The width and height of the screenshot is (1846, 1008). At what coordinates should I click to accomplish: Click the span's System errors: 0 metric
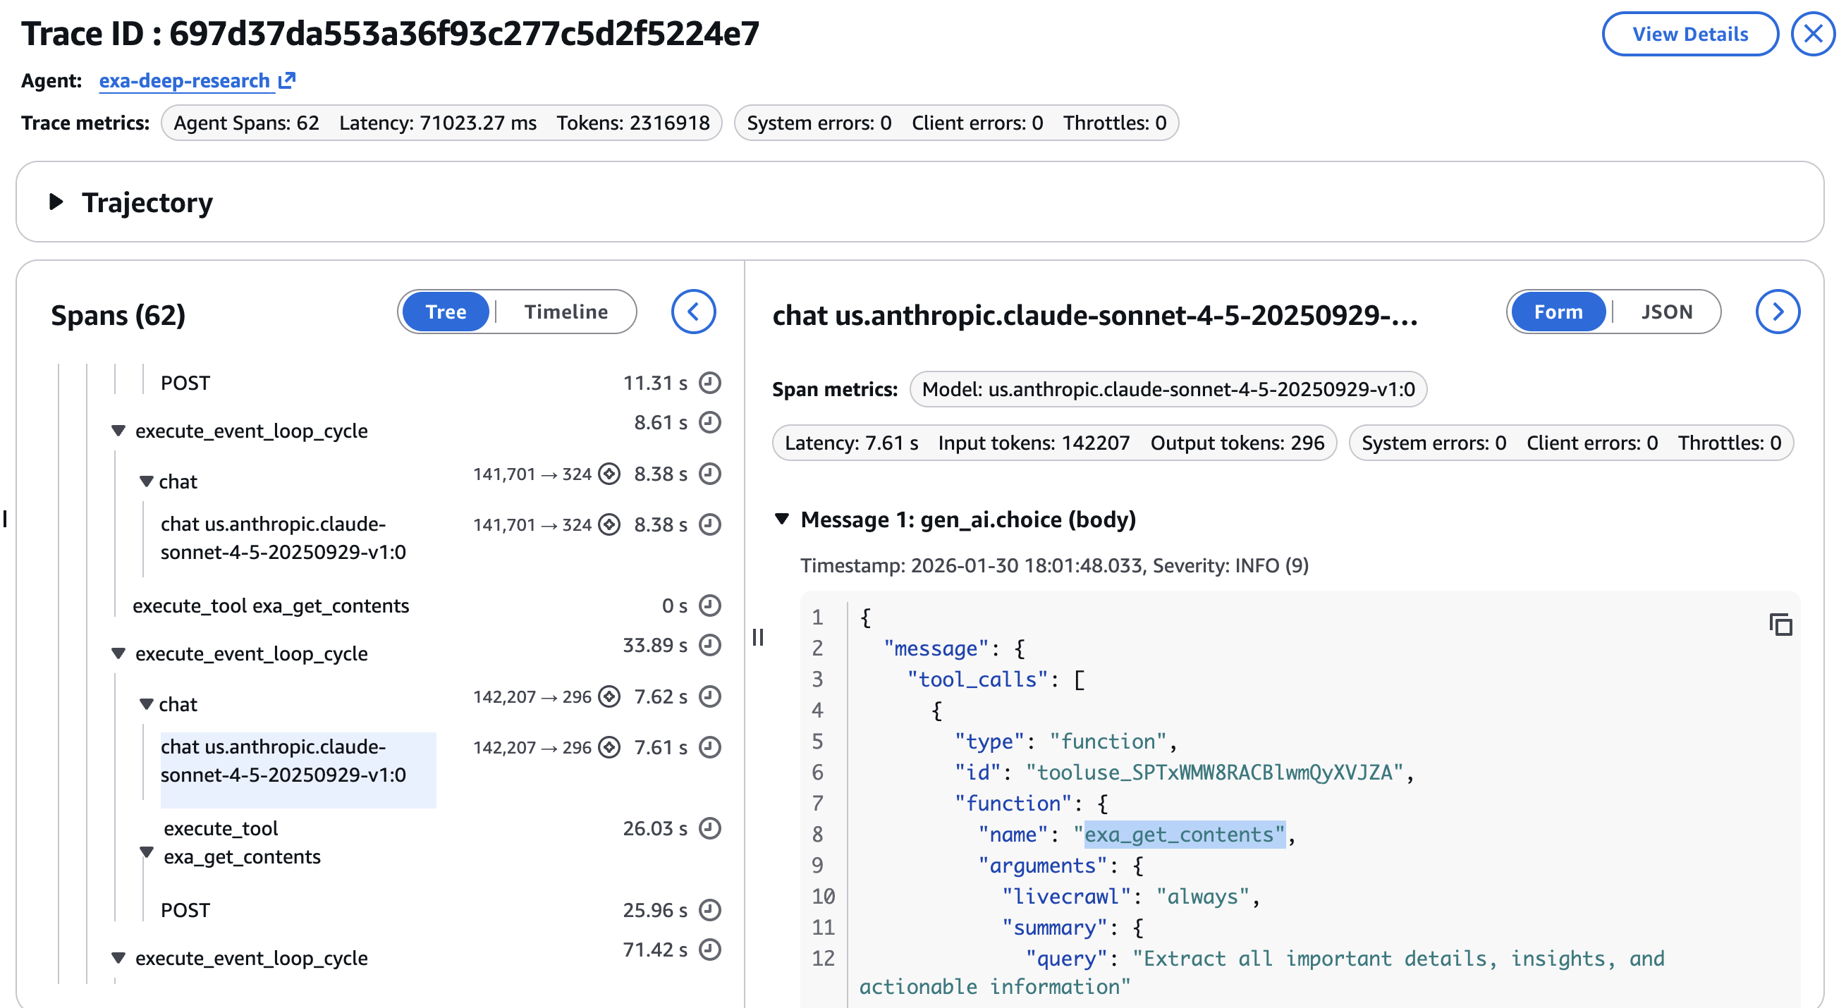[1434, 443]
